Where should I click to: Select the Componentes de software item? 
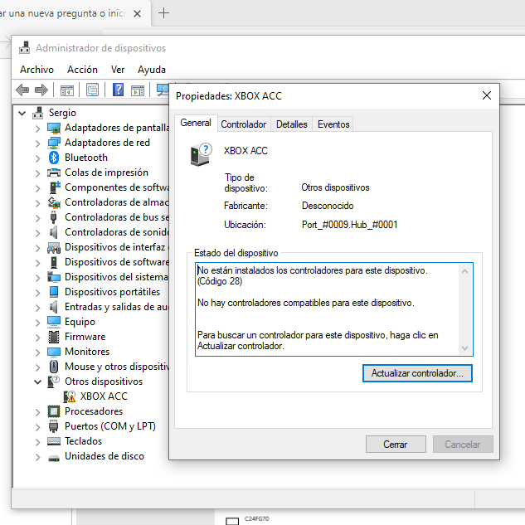pyautogui.click(x=116, y=187)
